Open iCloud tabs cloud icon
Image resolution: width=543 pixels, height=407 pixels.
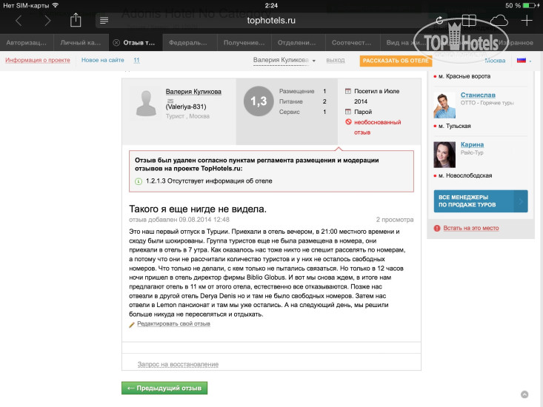coord(499,21)
